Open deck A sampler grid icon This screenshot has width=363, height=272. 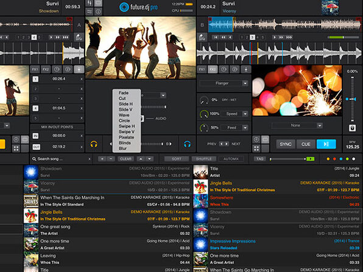16,148
